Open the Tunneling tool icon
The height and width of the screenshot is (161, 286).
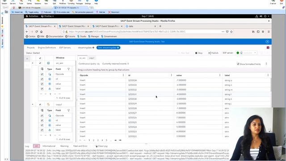click(x=71, y=2)
